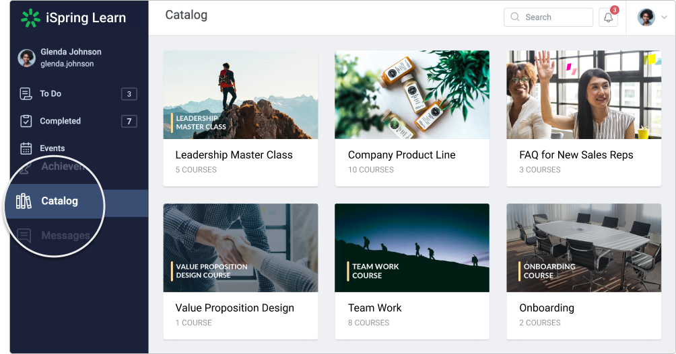Go to Catalog in the sidebar

coord(59,201)
